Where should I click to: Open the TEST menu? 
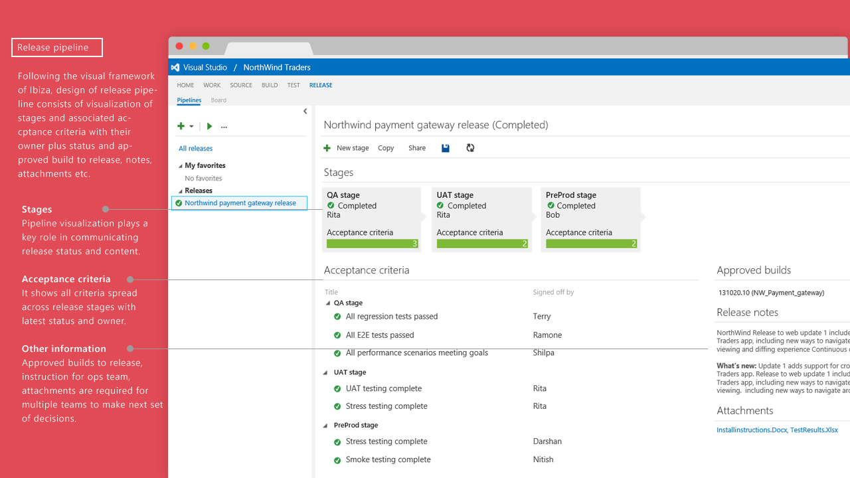point(294,85)
